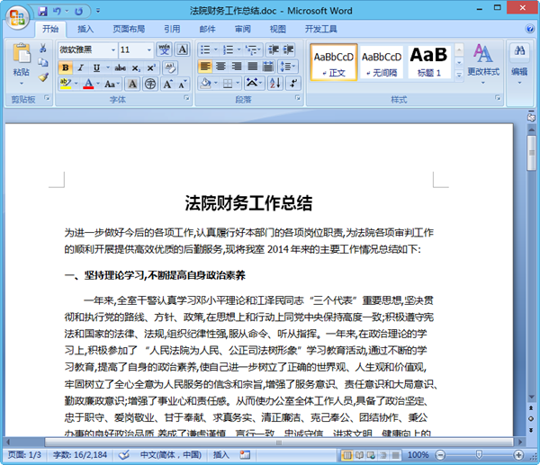This screenshot has height=465, width=540.
Task: Switch to the 引用 tab
Action: (x=172, y=30)
